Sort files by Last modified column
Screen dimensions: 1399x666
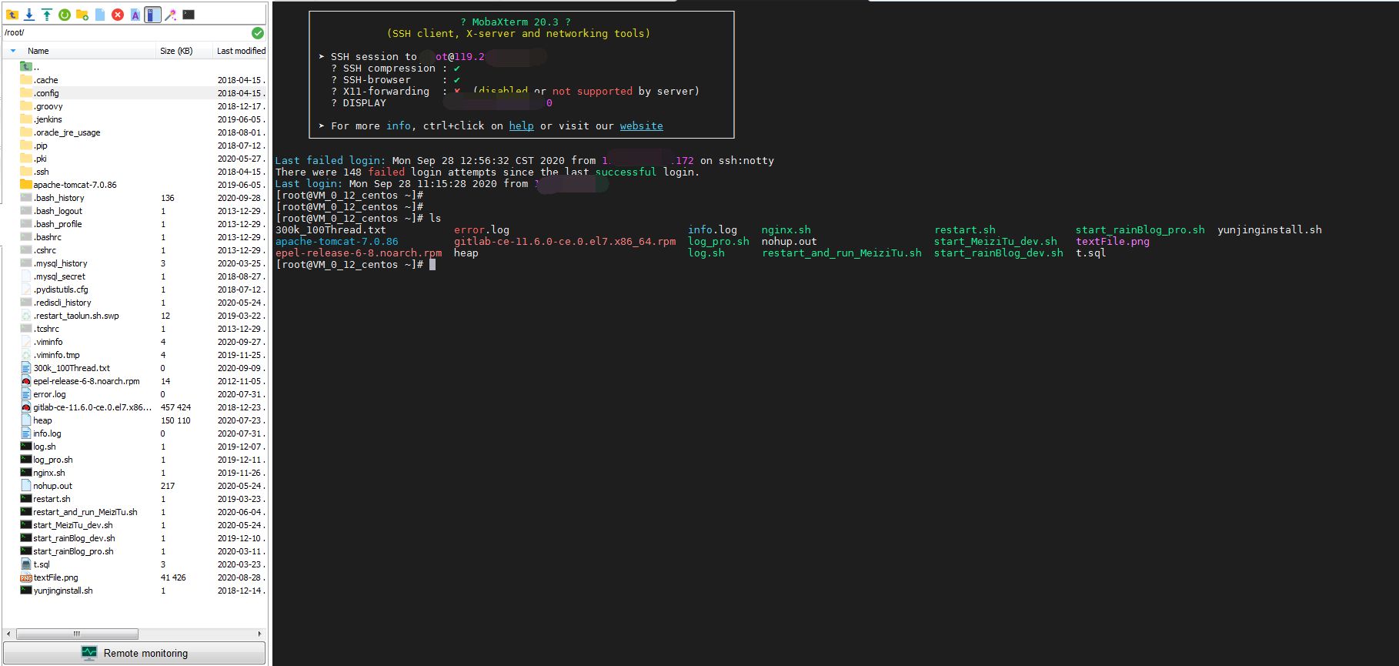click(x=240, y=51)
